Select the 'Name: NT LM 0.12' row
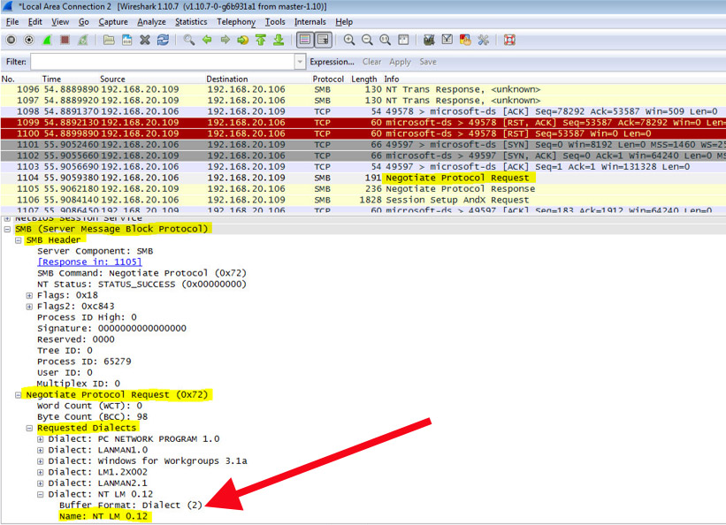The image size is (726, 525). tap(103, 516)
